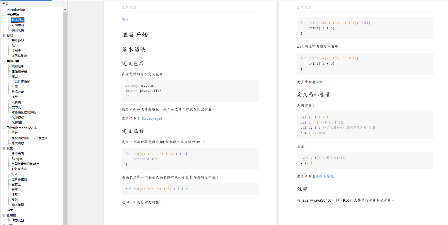Image resolution: width=448 pixels, height=225 pixels.
Task: Open 动态类型 under 其它
Action: click(18, 205)
